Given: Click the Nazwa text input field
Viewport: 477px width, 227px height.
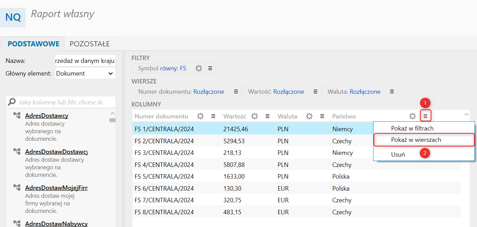Looking at the screenshot, I should tap(85, 61).
